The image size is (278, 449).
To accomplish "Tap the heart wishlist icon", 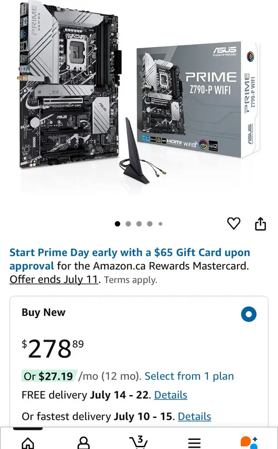I will (234, 223).
